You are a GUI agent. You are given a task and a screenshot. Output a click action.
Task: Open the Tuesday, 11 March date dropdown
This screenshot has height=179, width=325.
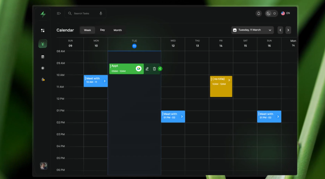(252, 30)
